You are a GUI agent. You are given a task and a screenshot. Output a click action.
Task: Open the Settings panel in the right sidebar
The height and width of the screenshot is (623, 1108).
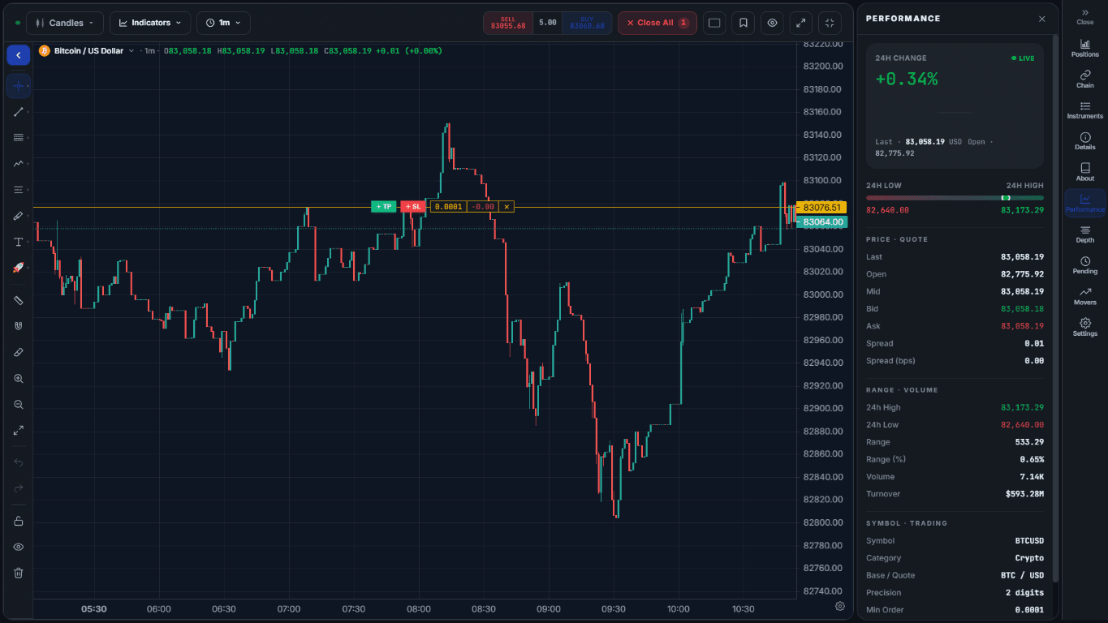[1085, 328]
